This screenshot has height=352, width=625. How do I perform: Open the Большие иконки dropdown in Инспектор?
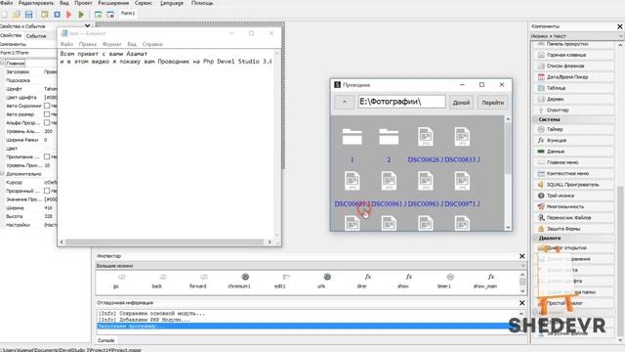(311, 266)
